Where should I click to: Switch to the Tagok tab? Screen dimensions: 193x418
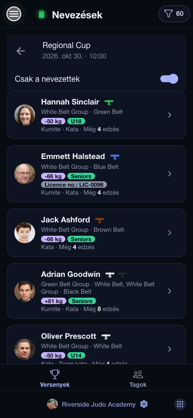138,377
